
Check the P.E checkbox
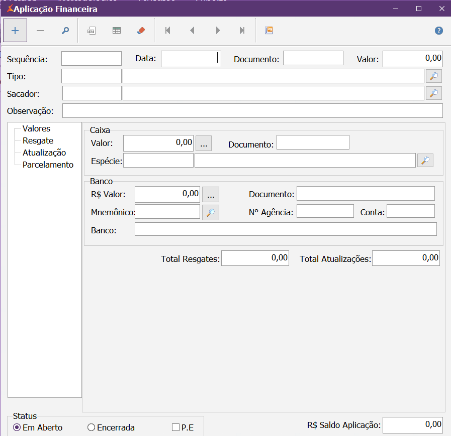click(x=175, y=427)
